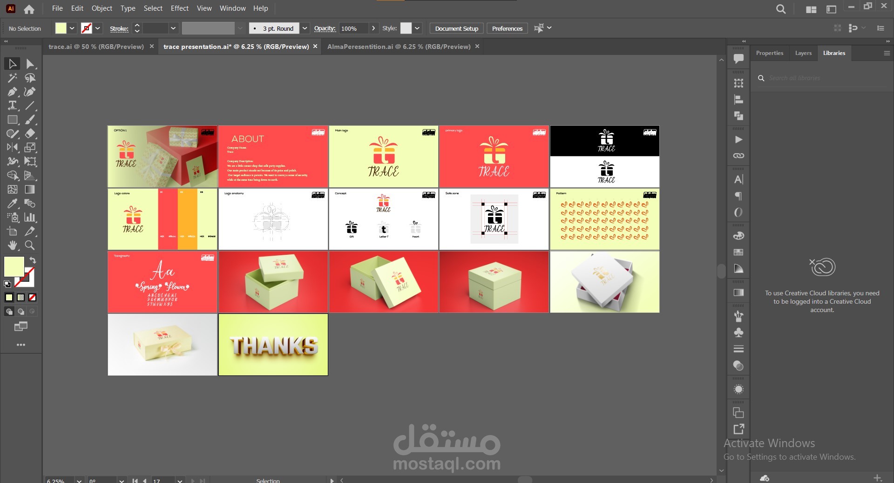The height and width of the screenshot is (483, 894).
Task: Open the align-to selection dropdown
Action: 549,28
